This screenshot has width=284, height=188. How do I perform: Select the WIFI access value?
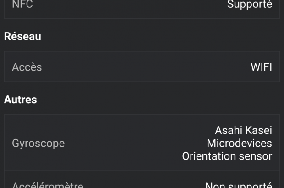(x=261, y=67)
